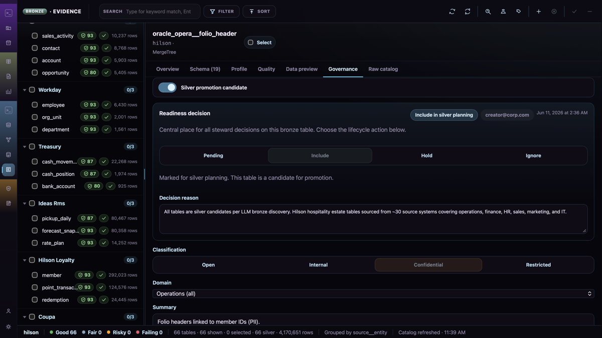This screenshot has height=338, width=602.
Task: Switch to the Data preview tab
Action: coord(302,69)
